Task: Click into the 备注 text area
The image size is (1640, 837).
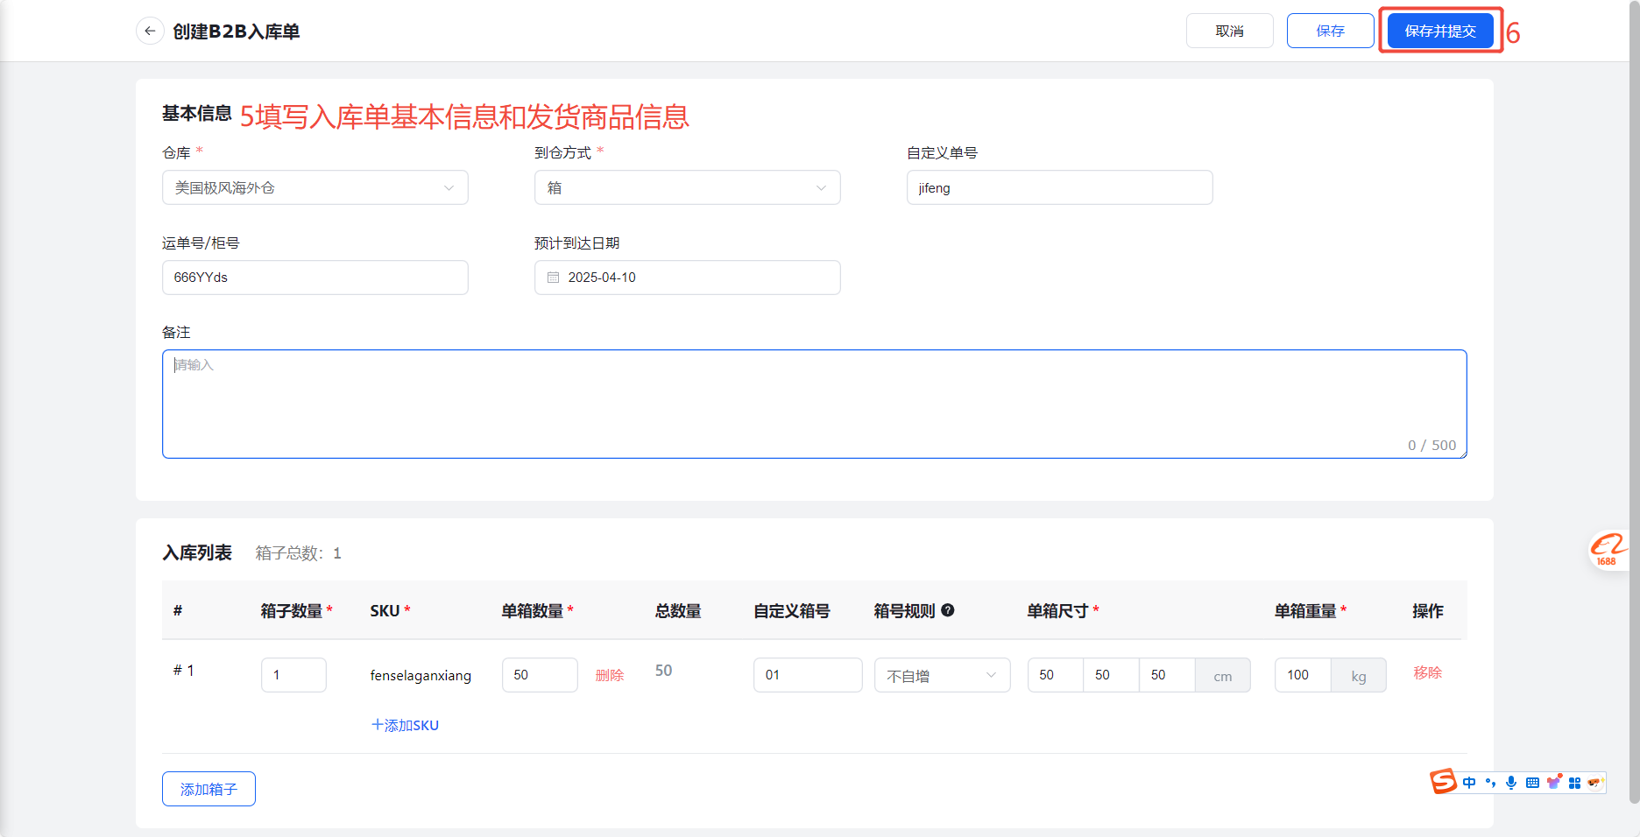Action: [815, 404]
